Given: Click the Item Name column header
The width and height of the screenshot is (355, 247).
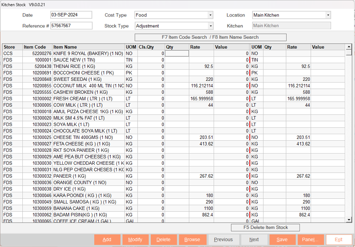Looking at the screenshot, I should [x=65, y=47].
